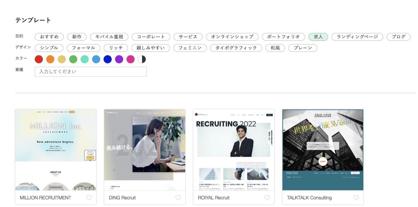Choose the ポートフォリオ filter

tap(284, 37)
